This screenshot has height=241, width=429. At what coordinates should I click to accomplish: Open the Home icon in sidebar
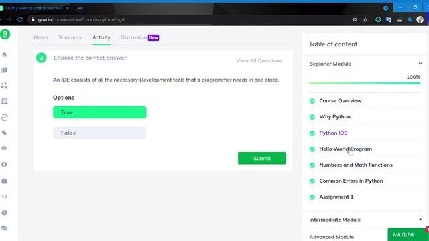coord(5,55)
